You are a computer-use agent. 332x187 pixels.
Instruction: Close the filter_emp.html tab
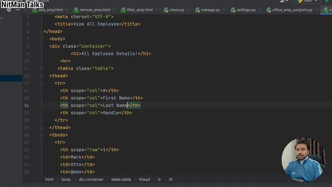click(x=157, y=10)
